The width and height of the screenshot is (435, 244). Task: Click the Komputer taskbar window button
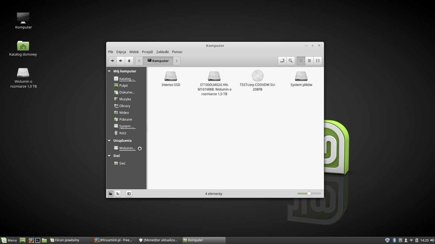coord(204,240)
